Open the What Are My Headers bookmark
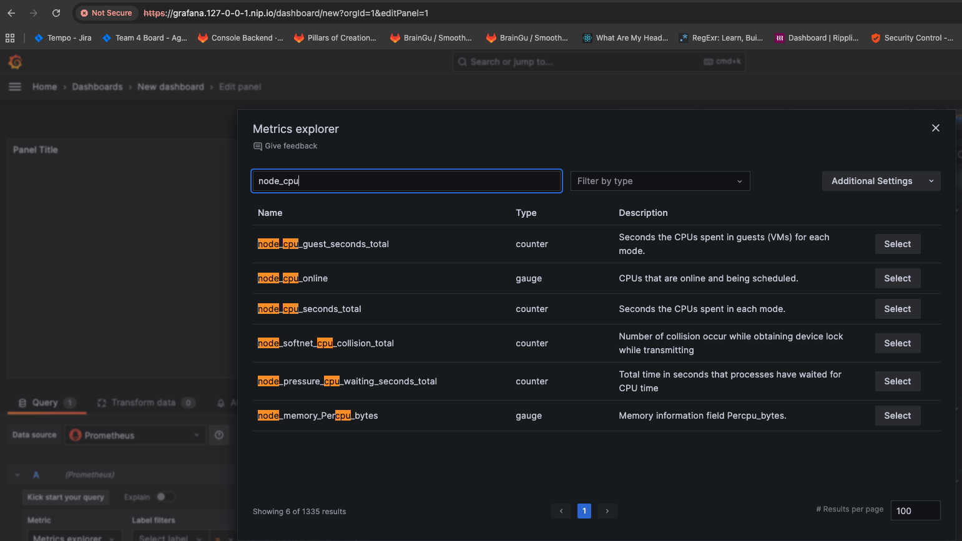This screenshot has height=541, width=962. pos(626,38)
